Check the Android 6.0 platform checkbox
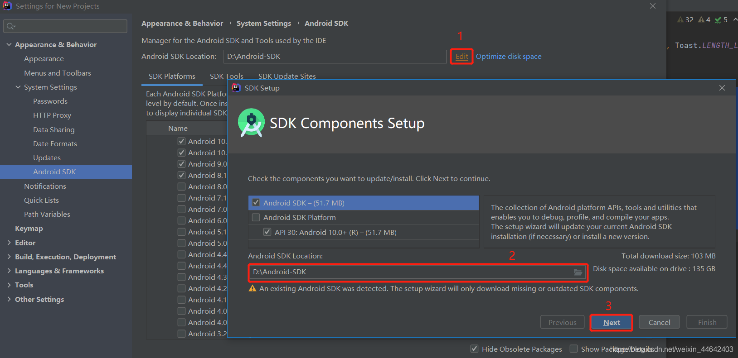The image size is (738, 358). click(181, 220)
